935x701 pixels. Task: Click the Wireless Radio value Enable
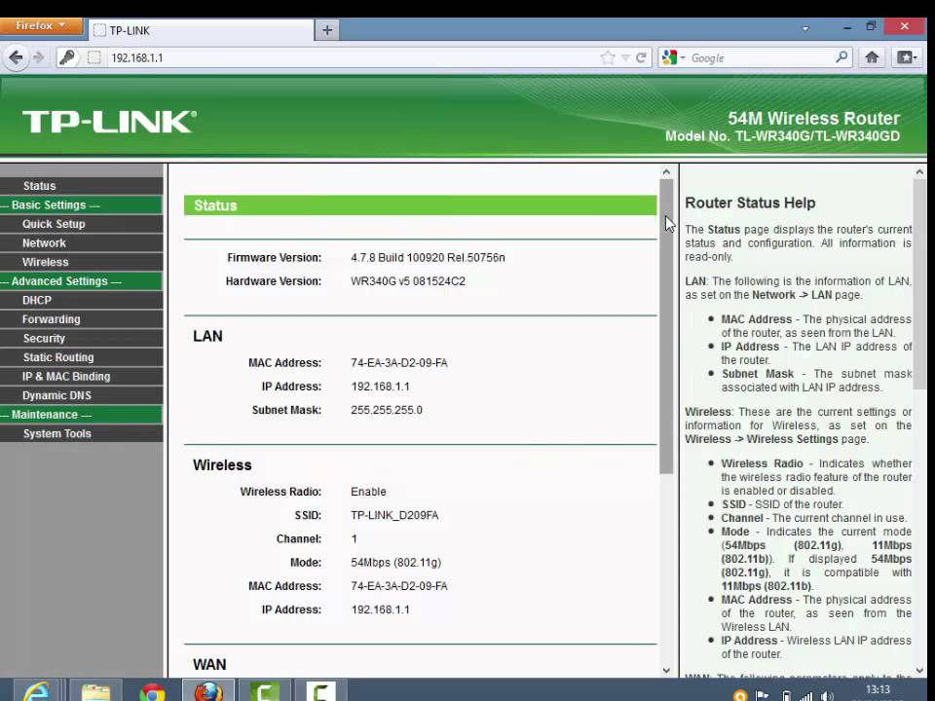tap(368, 492)
